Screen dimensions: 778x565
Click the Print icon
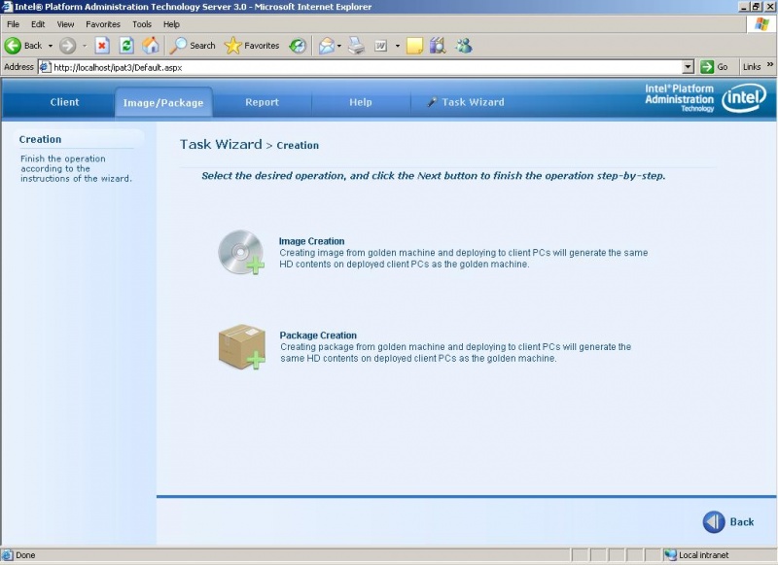[x=357, y=46]
